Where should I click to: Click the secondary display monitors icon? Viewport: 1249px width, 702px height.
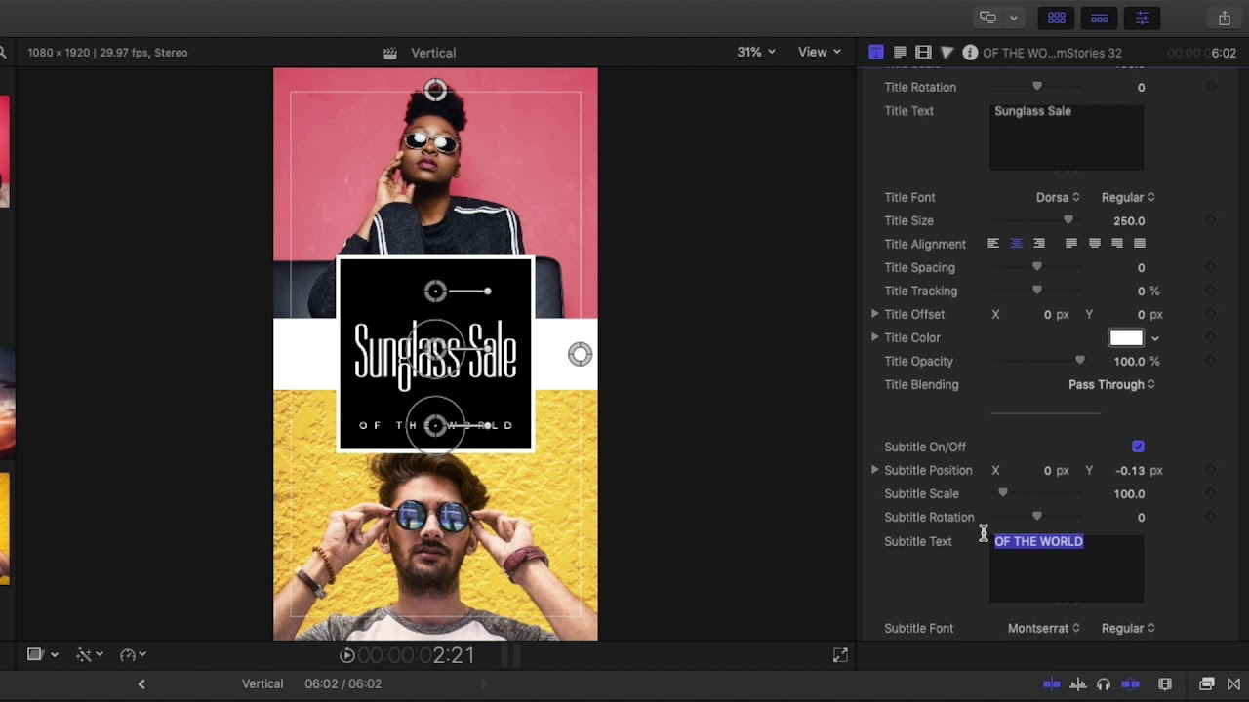point(987,18)
